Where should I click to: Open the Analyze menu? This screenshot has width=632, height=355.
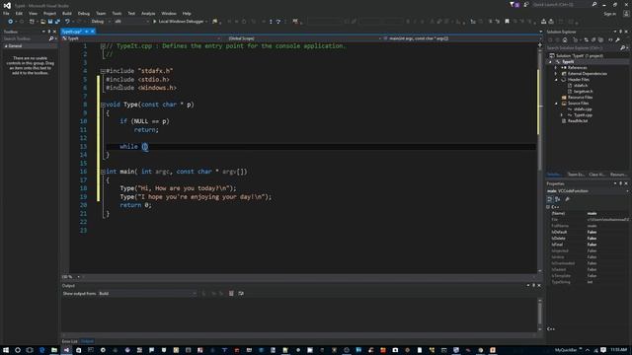148,13
